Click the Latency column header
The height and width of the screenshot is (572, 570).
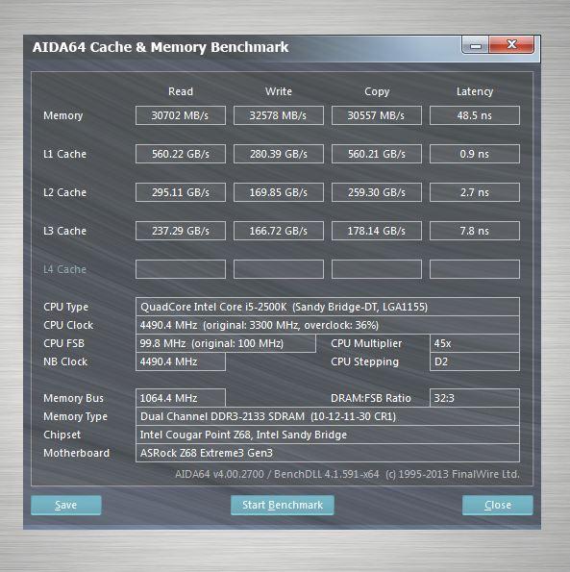[475, 91]
